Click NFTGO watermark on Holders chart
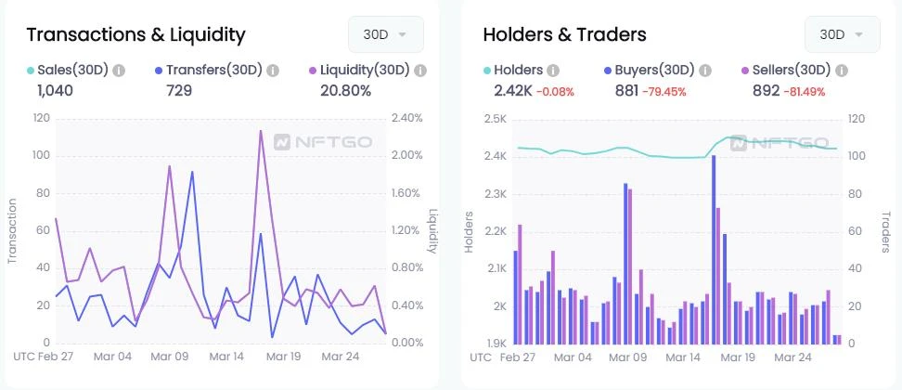Screen dimensions: 902x390 [780, 143]
